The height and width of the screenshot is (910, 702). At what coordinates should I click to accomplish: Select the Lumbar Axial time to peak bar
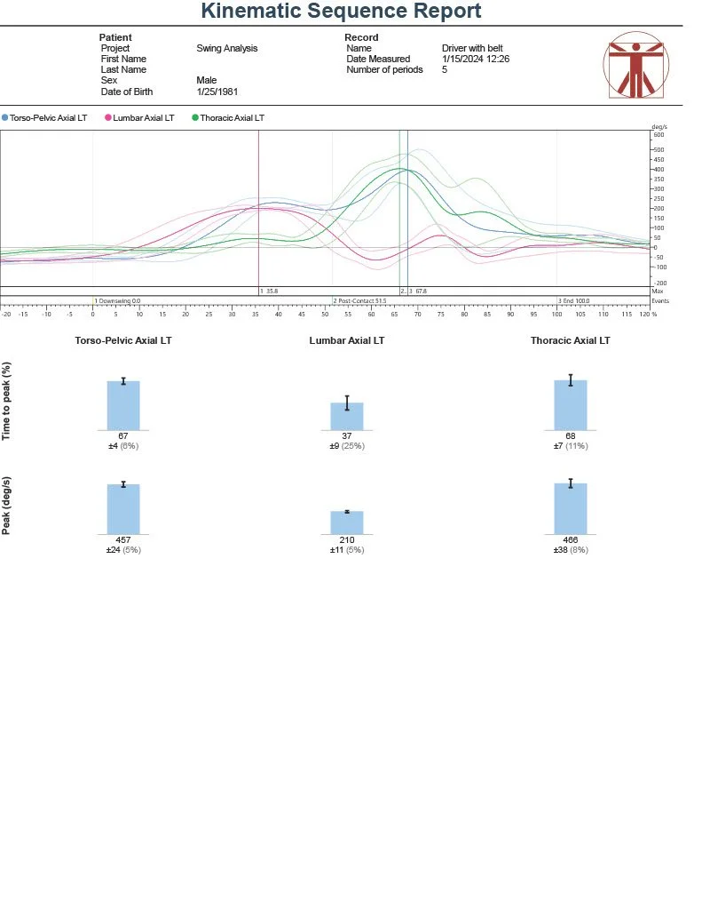[x=347, y=417]
